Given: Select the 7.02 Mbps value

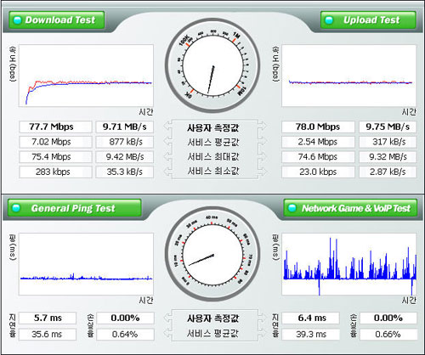Looking at the screenshot, I should tap(55, 142).
